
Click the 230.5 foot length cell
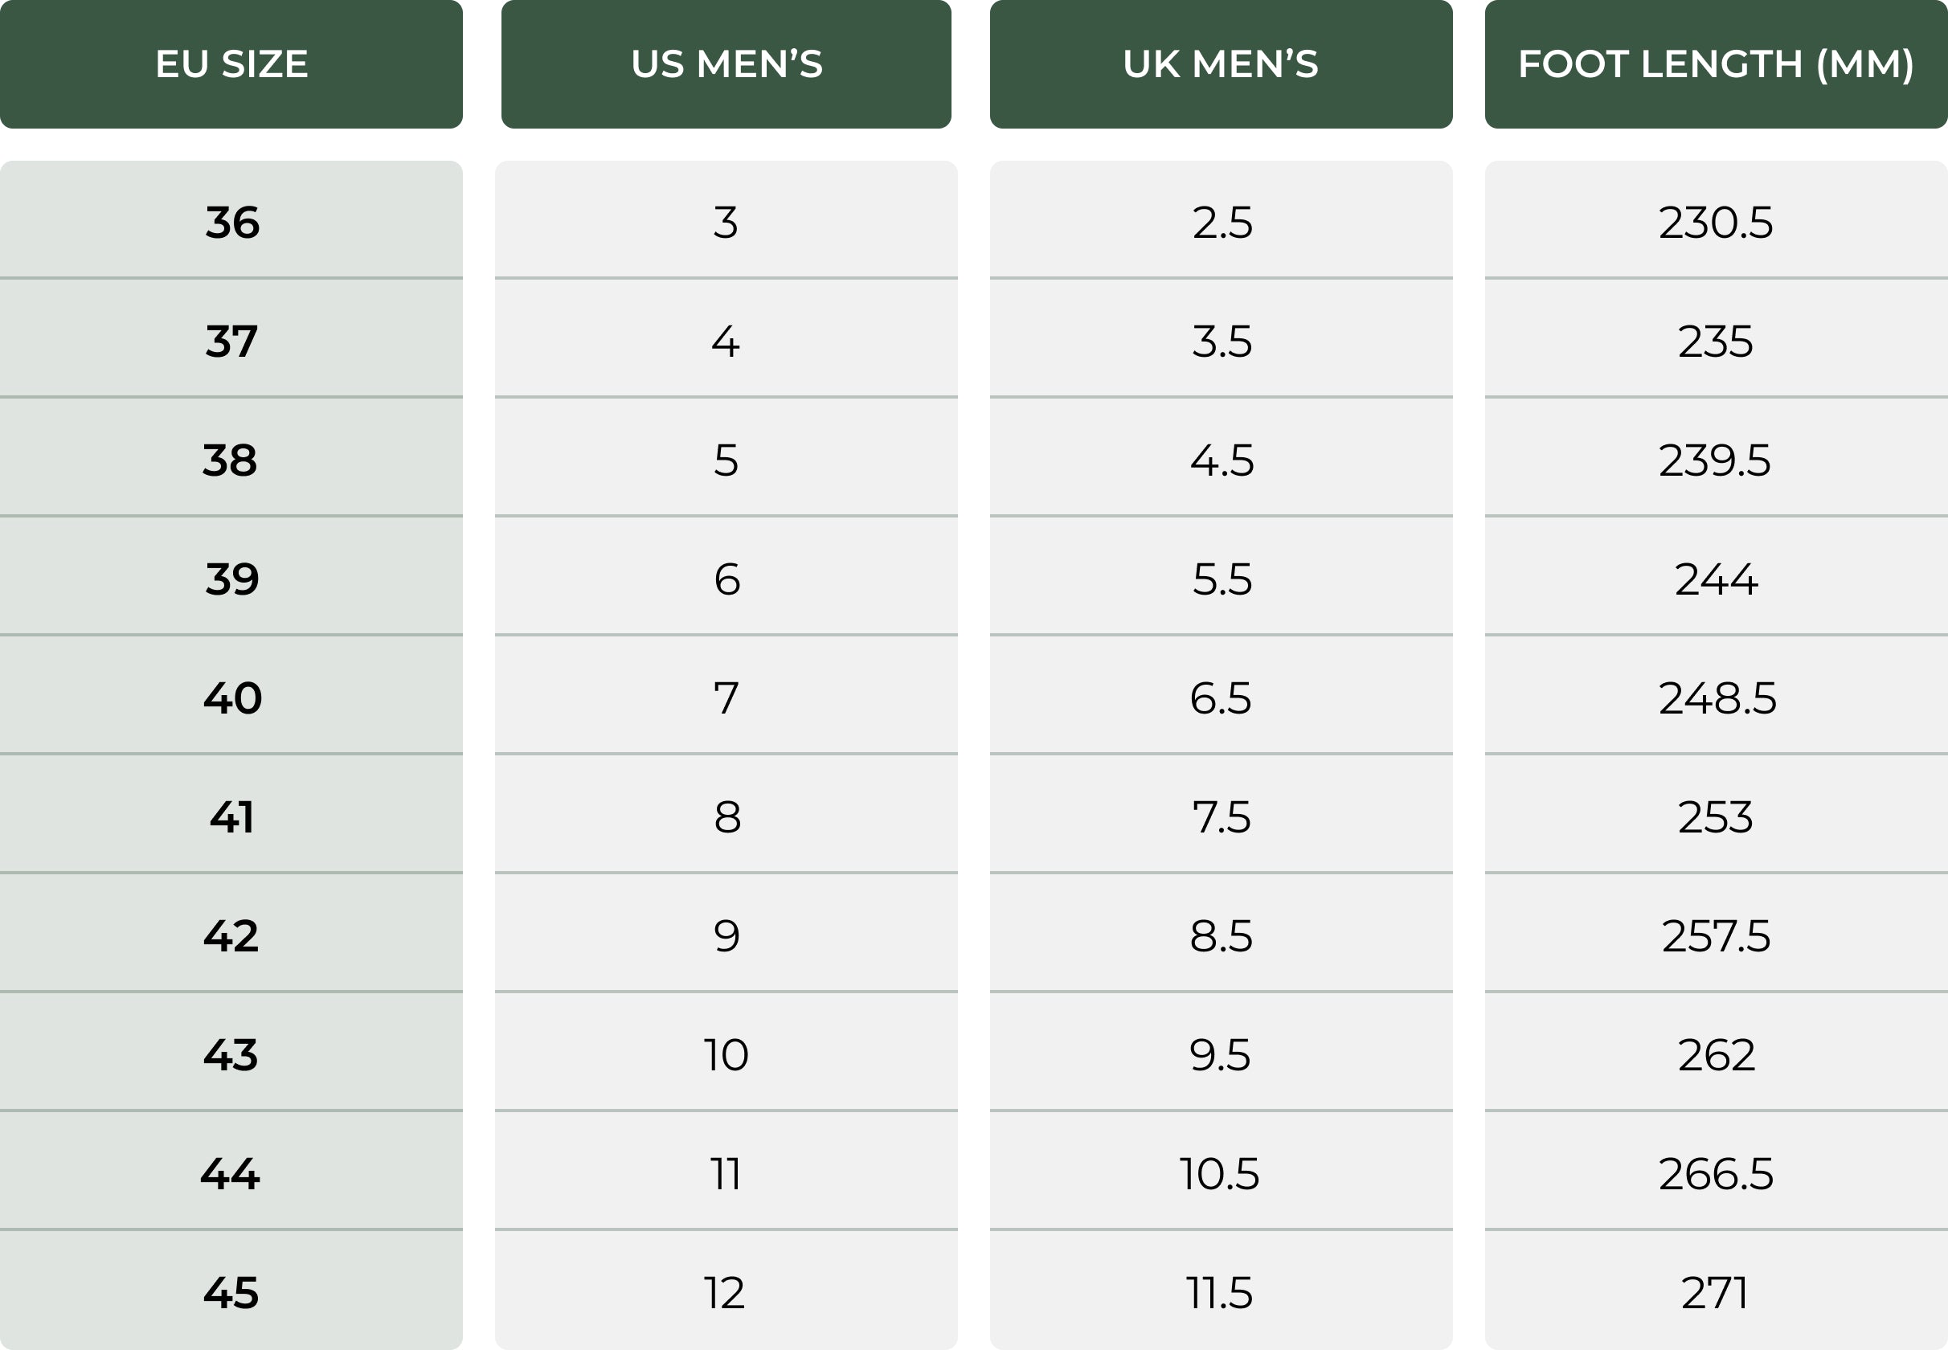tap(1717, 219)
